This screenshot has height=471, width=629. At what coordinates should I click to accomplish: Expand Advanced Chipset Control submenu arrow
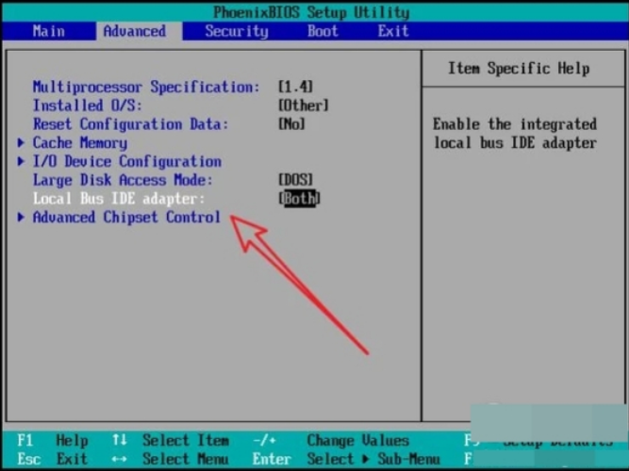[x=22, y=218]
